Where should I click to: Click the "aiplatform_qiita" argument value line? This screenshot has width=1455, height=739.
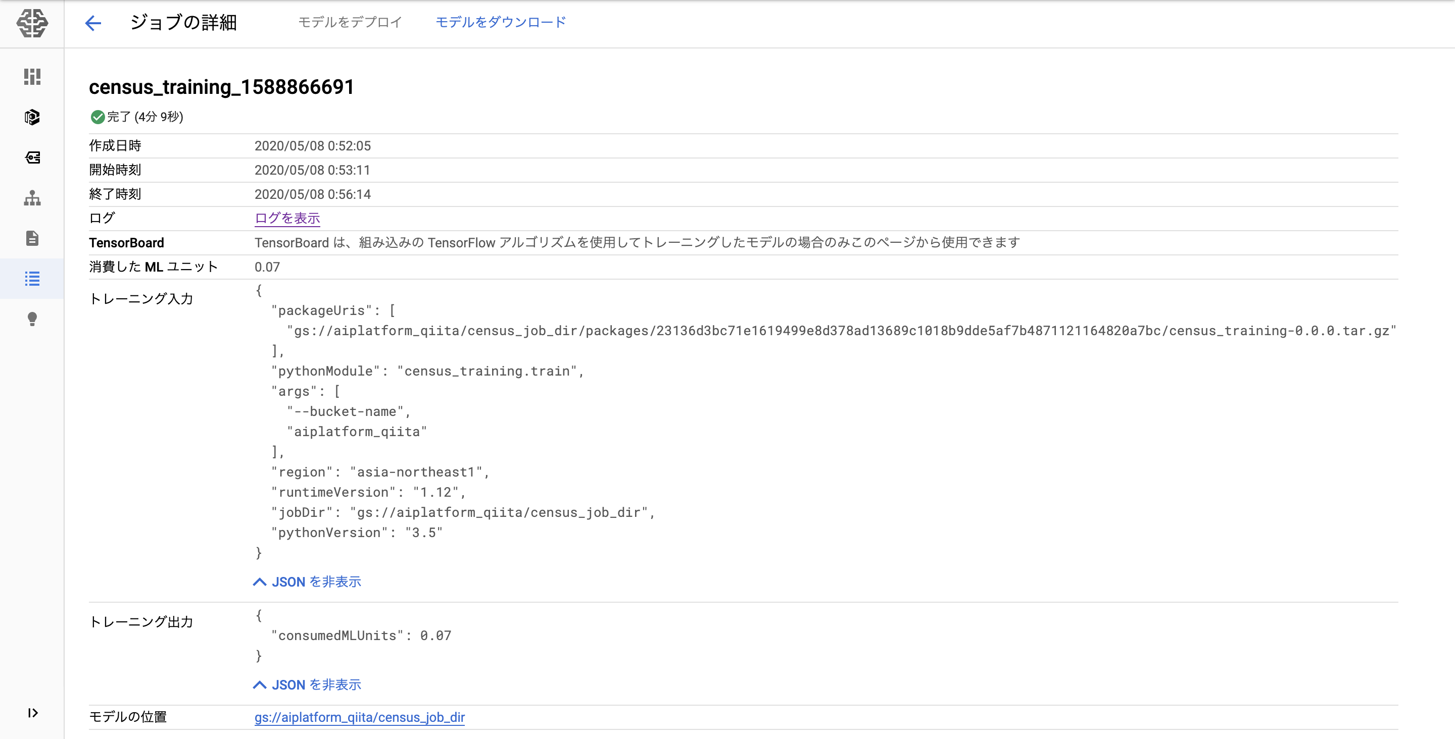[x=357, y=433]
